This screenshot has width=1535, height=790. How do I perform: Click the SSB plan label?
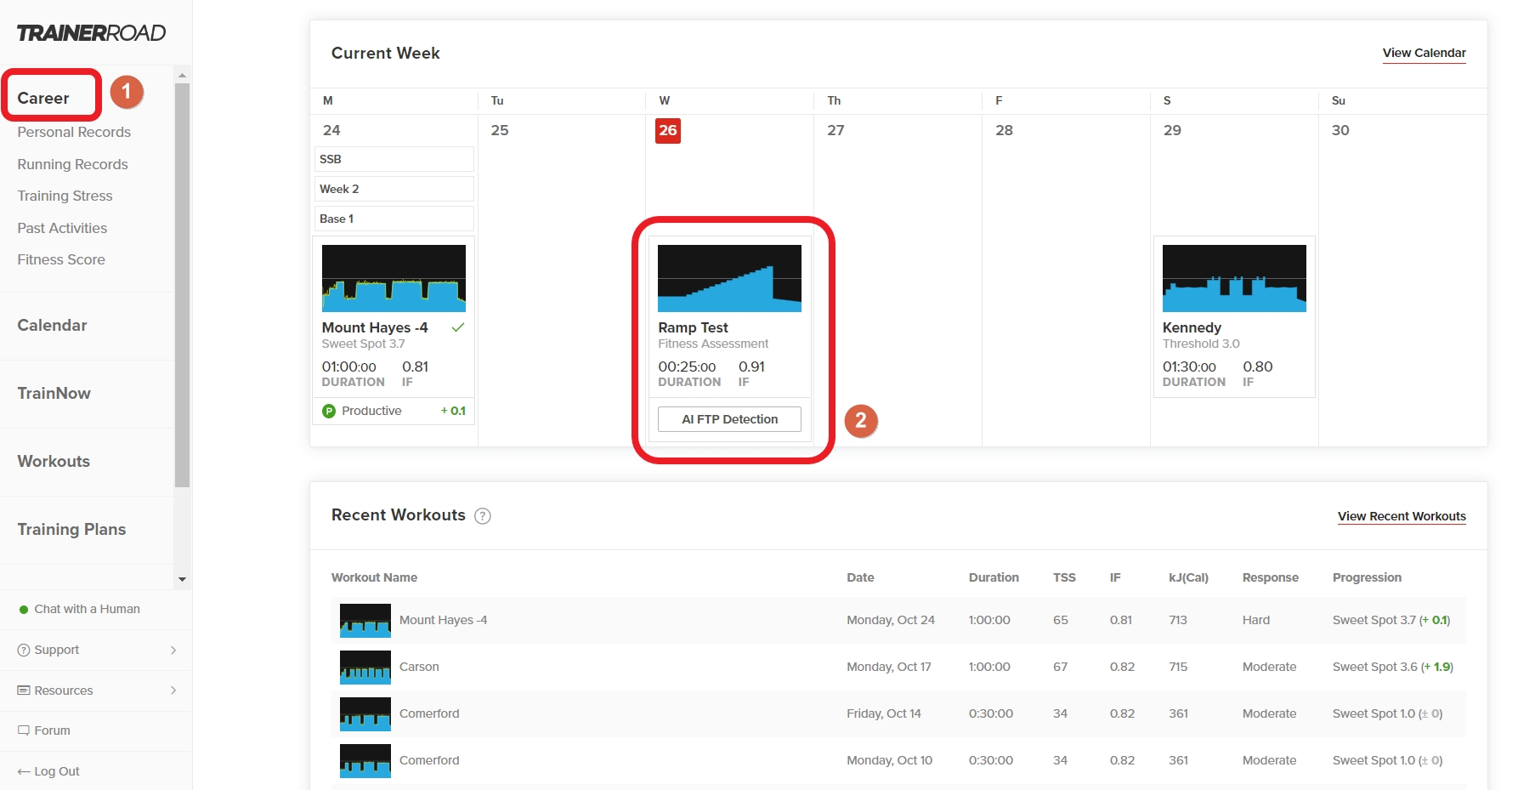pyautogui.click(x=394, y=159)
